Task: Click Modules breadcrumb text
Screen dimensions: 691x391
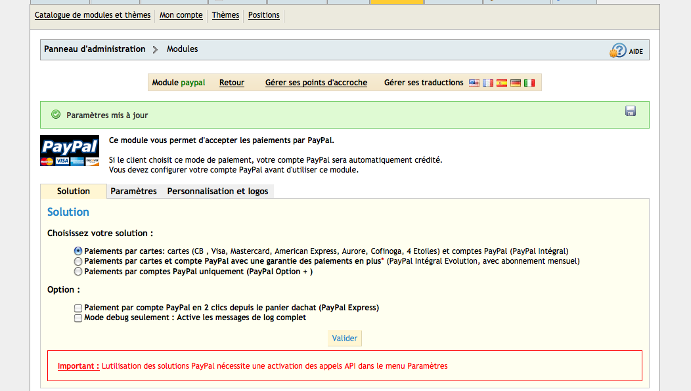Action: click(183, 49)
